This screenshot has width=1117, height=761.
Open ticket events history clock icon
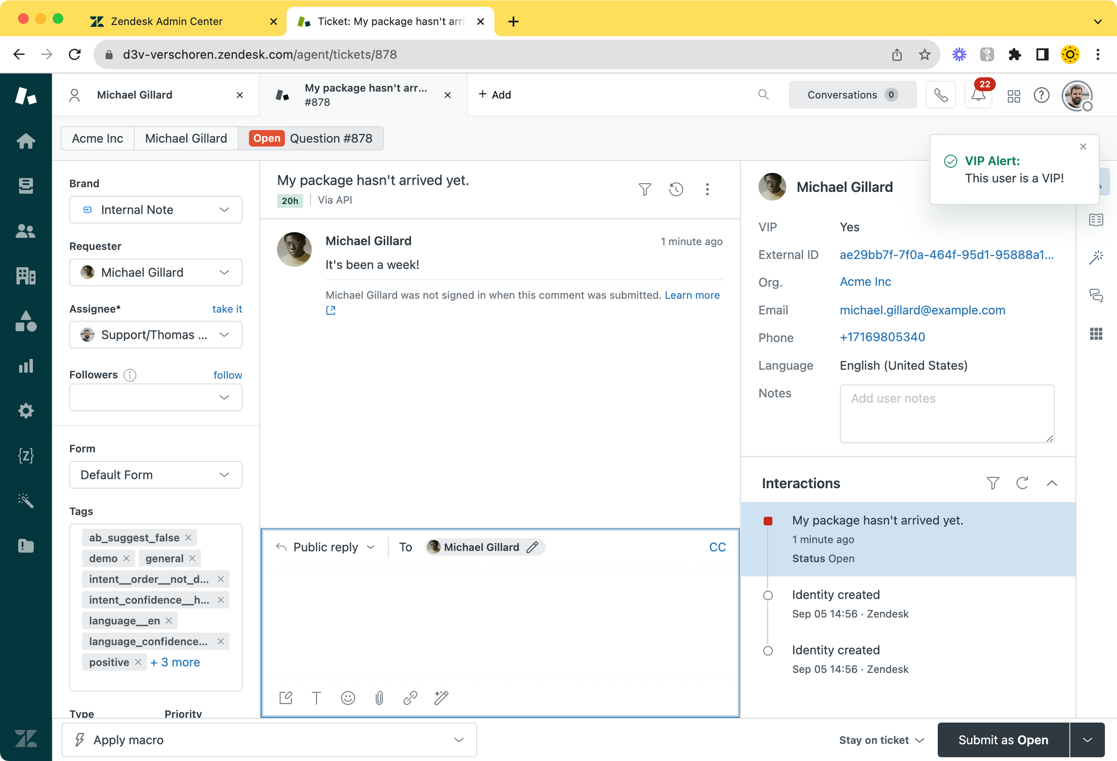coord(676,190)
